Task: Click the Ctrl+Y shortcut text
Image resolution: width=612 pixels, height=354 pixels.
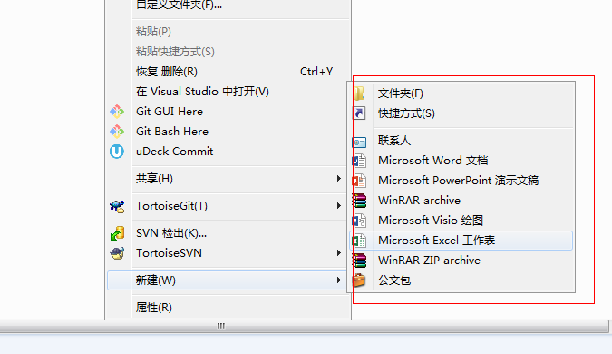Action: (316, 72)
